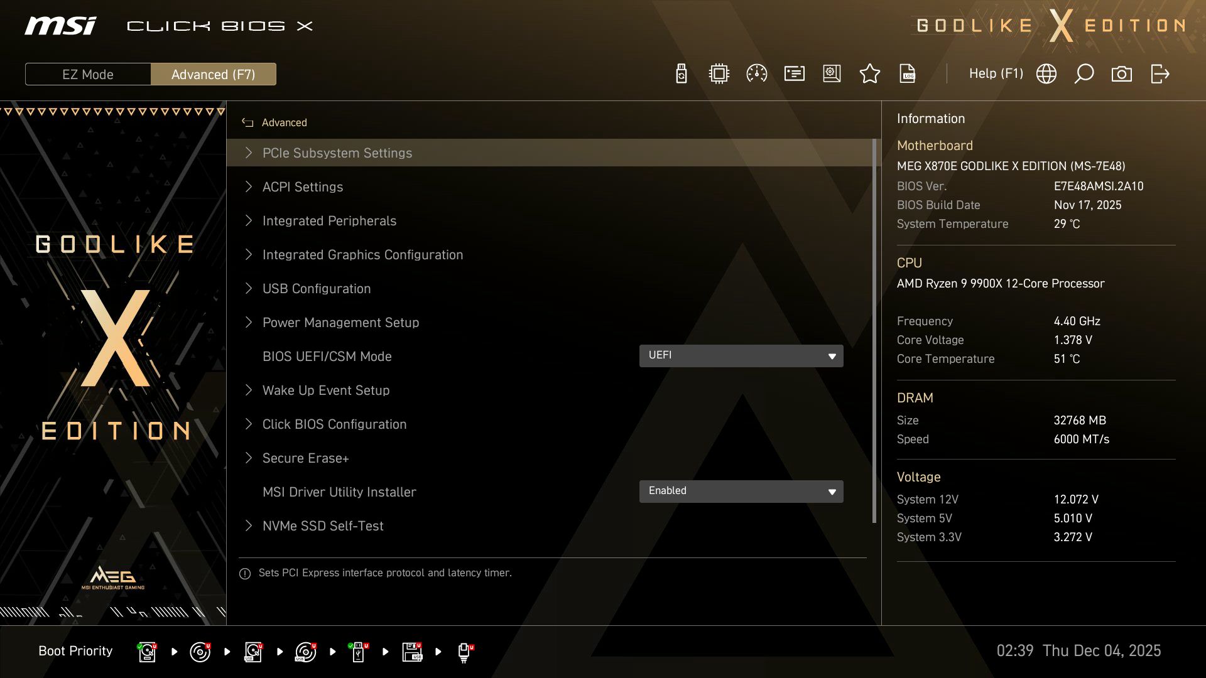Open Help with the F1 button
Image resolution: width=1206 pixels, height=678 pixels.
(x=996, y=73)
